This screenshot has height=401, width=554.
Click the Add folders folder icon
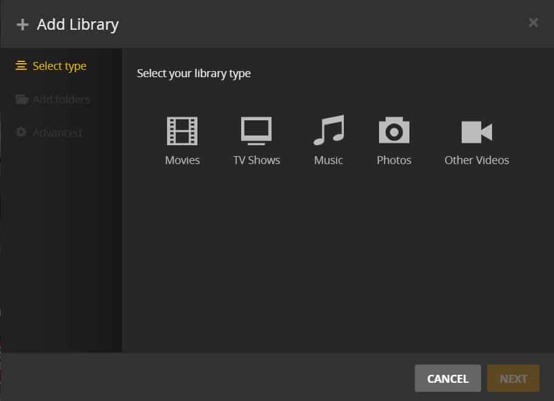[22, 99]
